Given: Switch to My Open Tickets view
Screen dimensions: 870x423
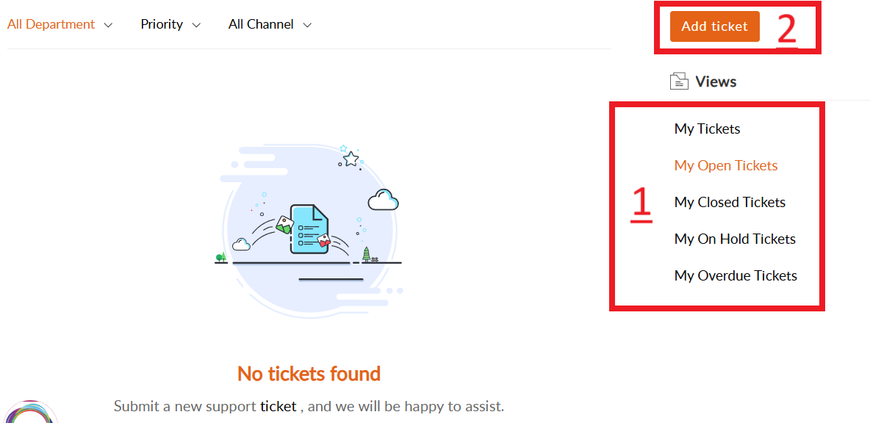Looking at the screenshot, I should (x=726, y=166).
